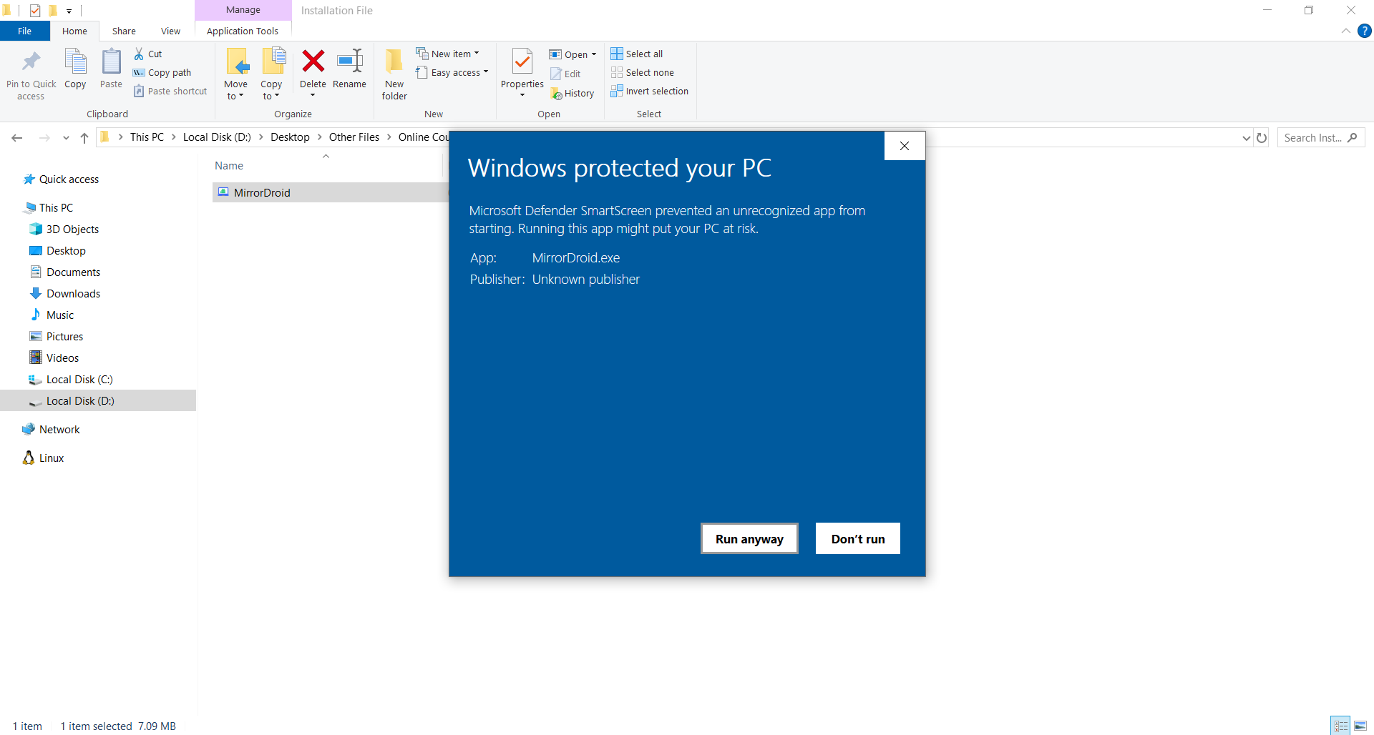Switch to the View ribbon tab
Image resolution: width=1374 pixels, height=735 pixels.
click(170, 31)
